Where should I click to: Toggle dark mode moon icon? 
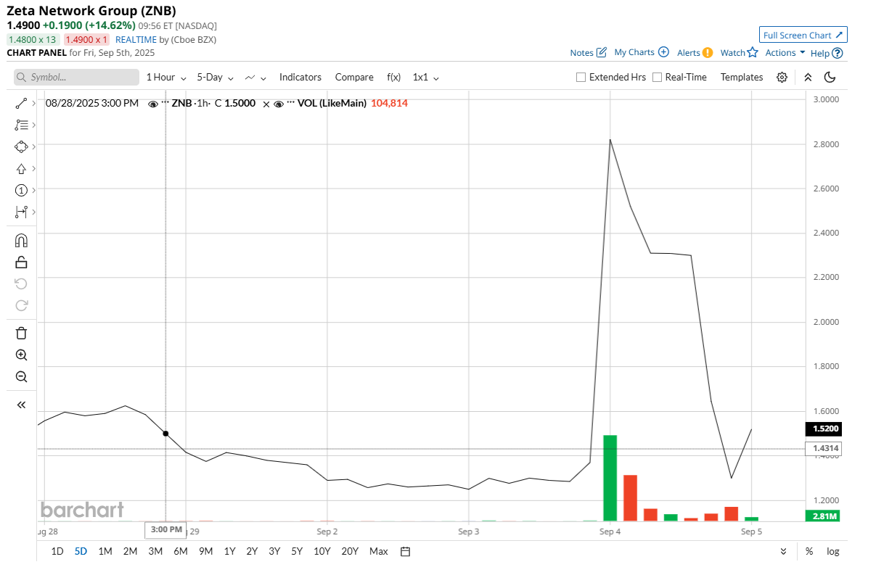pyautogui.click(x=830, y=77)
